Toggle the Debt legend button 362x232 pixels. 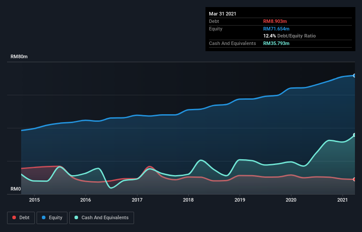pos(21,217)
